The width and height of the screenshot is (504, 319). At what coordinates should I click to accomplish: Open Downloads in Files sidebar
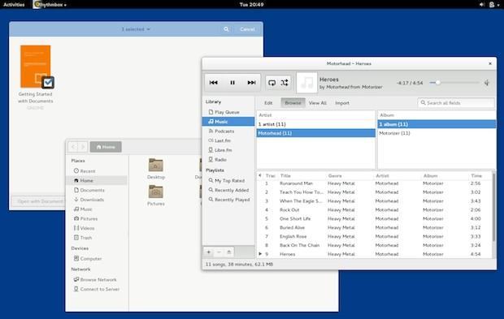tap(97, 200)
